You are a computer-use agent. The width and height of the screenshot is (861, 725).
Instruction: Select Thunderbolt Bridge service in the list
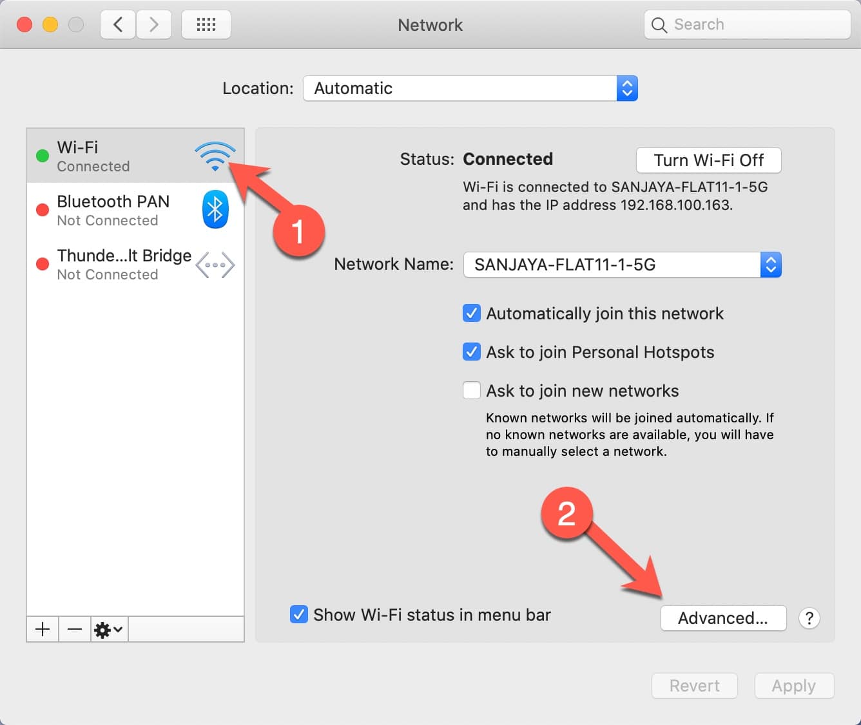[135, 264]
